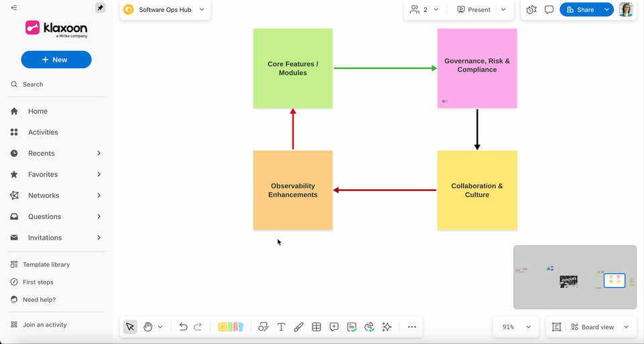Add a sticky note from colored idea swatches
This screenshot has width=644, height=344.
click(x=231, y=327)
